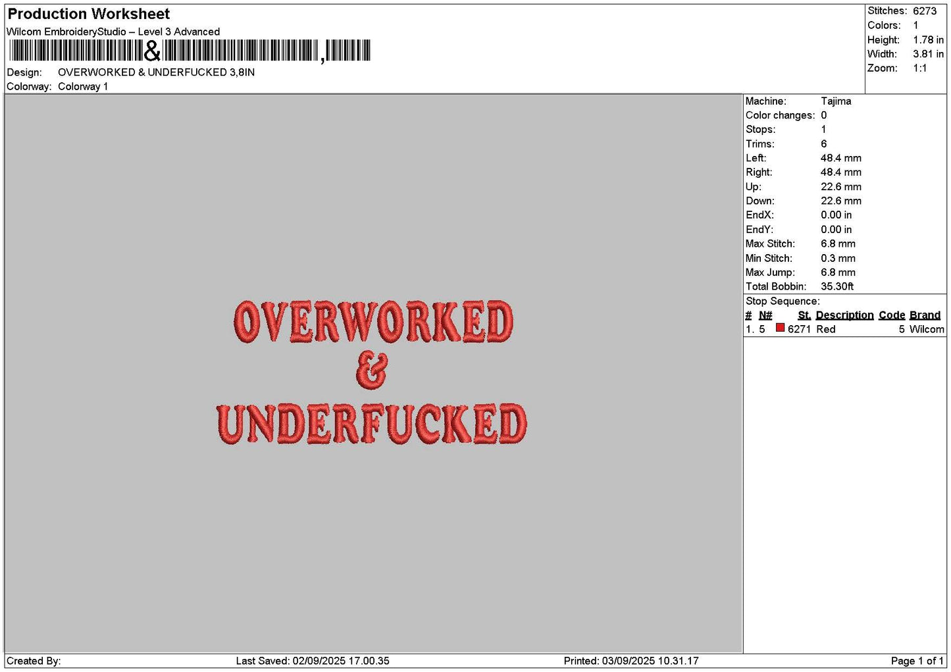Click the 'Brand' column header
Screen dimensions: 951x672
click(925, 315)
